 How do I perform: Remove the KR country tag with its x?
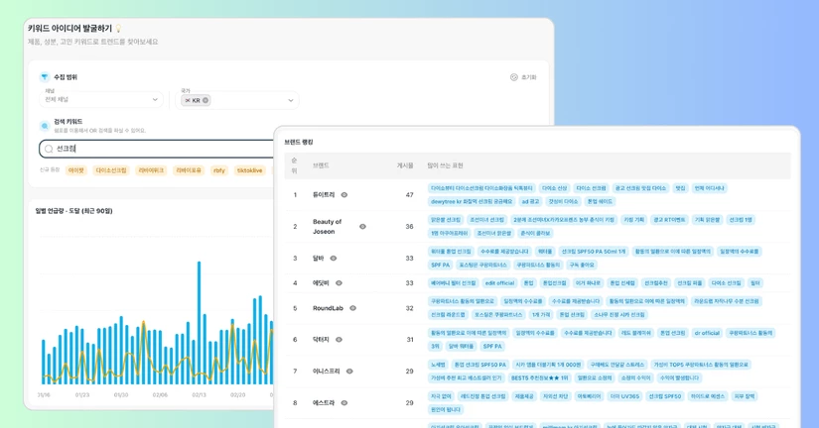click(x=205, y=100)
